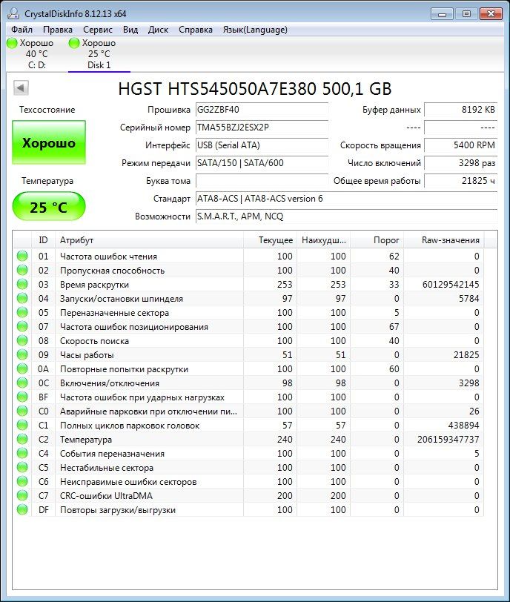Click green status orb for Disk 1

coord(74,43)
